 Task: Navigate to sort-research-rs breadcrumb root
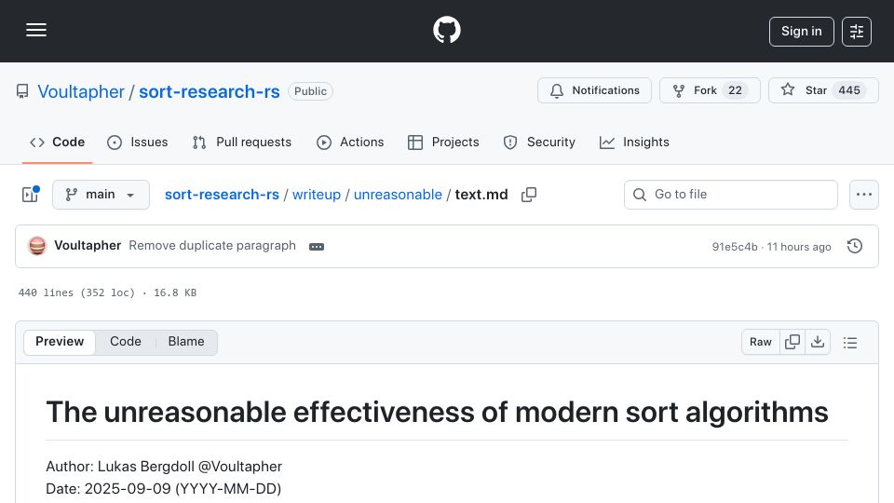click(x=222, y=195)
